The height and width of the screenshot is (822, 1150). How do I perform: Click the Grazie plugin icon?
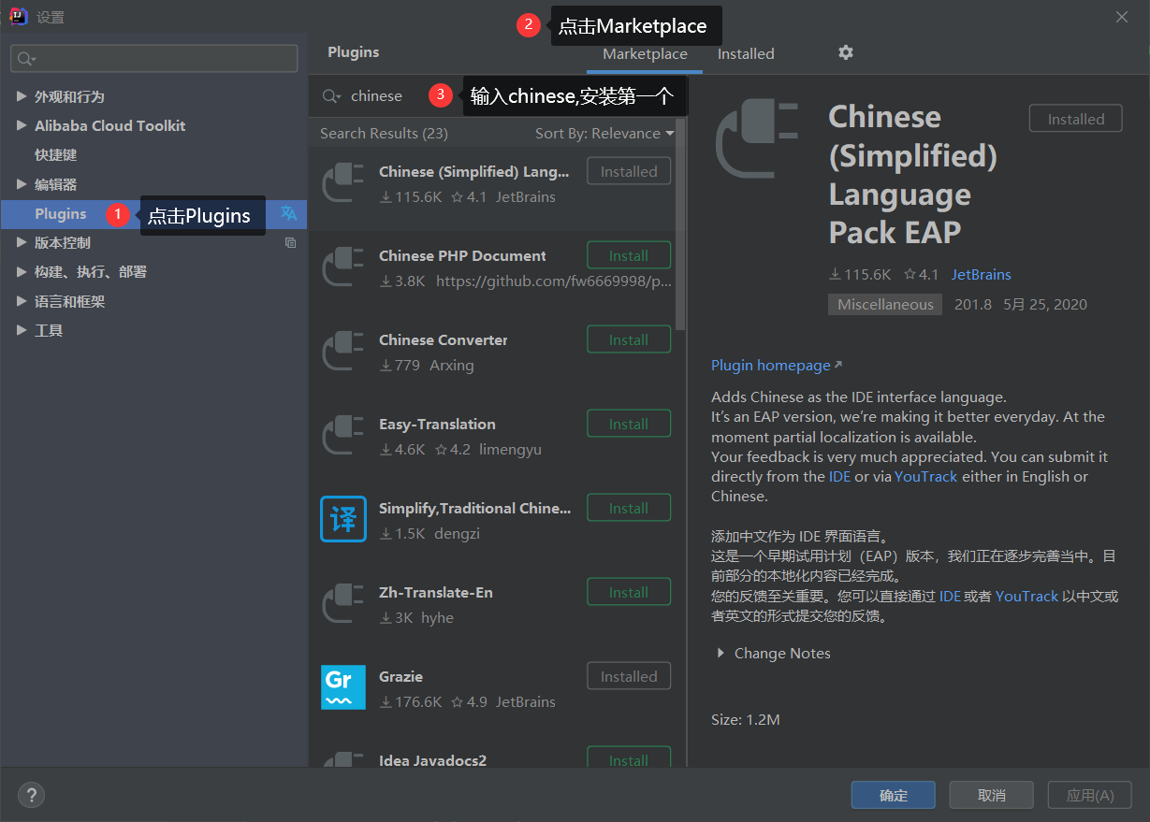point(343,687)
